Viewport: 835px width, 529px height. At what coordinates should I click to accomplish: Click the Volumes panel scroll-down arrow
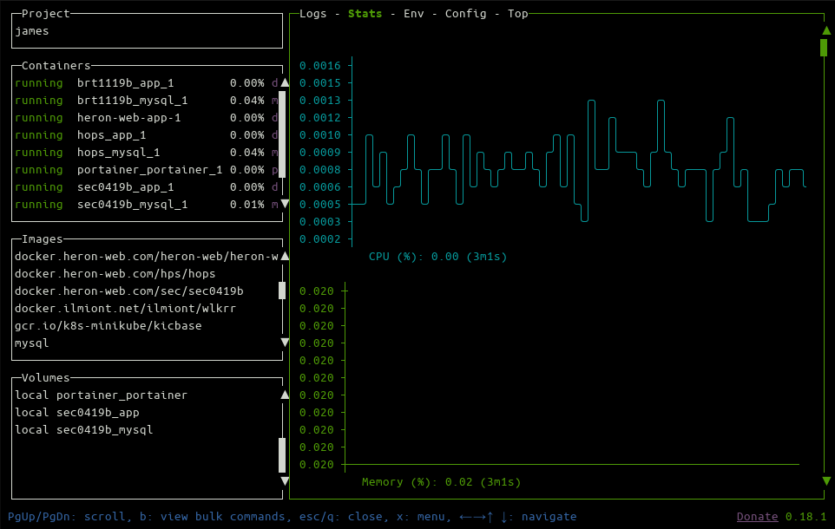(x=285, y=481)
